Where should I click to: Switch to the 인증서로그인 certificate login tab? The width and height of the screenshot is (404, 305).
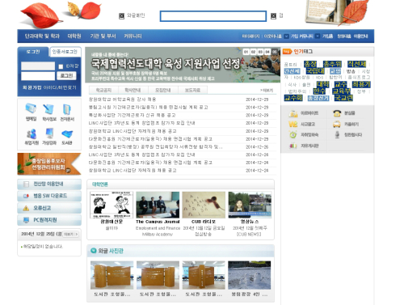pyautogui.click(x=65, y=52)
